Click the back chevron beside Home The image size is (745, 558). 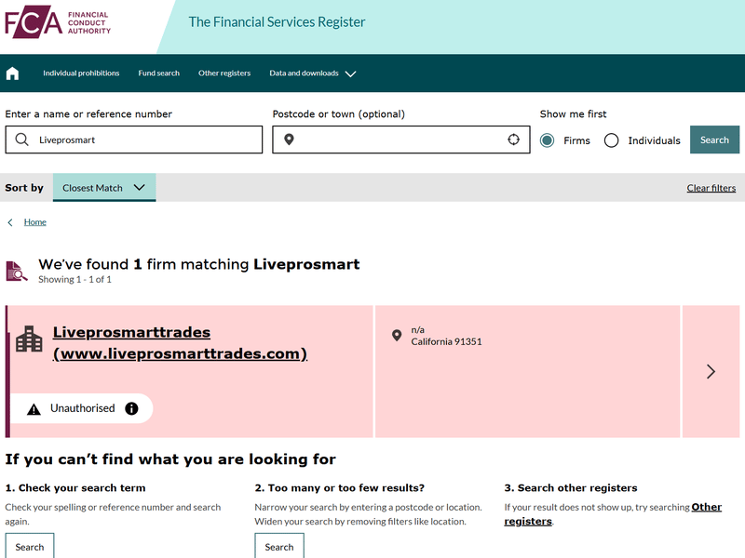point(10,222)
